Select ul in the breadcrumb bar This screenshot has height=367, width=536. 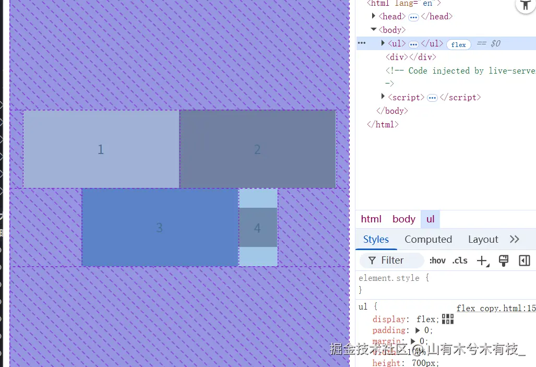pos(431,219)
